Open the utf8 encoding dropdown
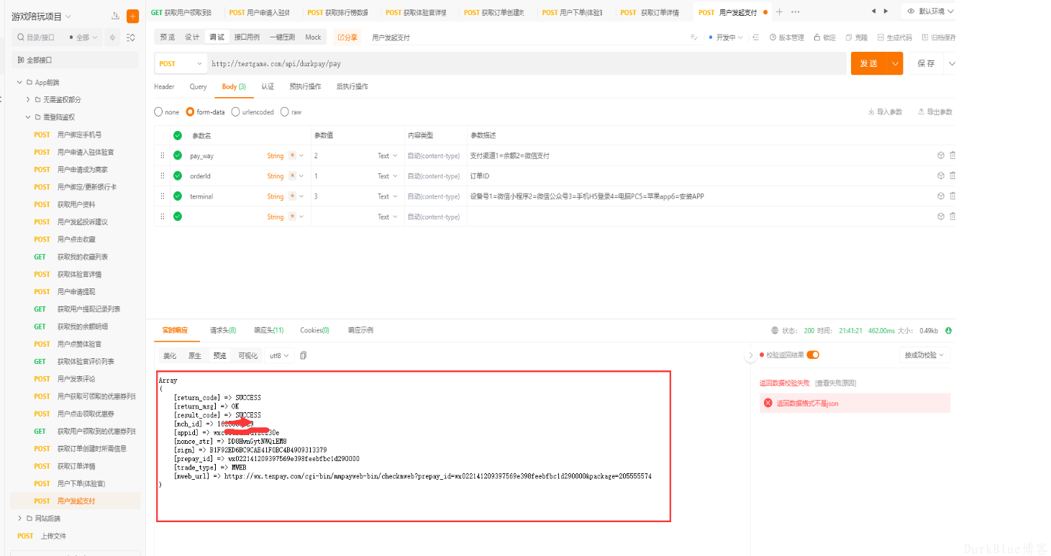Viewport: 1051px width, 556px height. pyautogui.click(x=279, y=355)
